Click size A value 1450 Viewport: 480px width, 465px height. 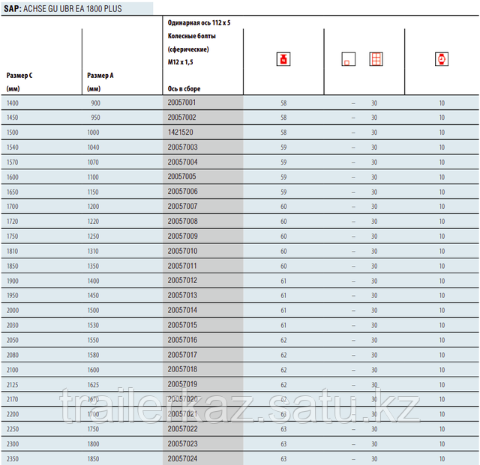coord(93,295)
